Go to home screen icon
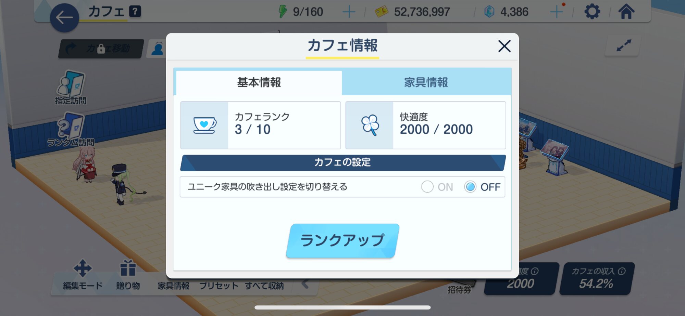Screen dimensions: 685x316 pos(626,12)
